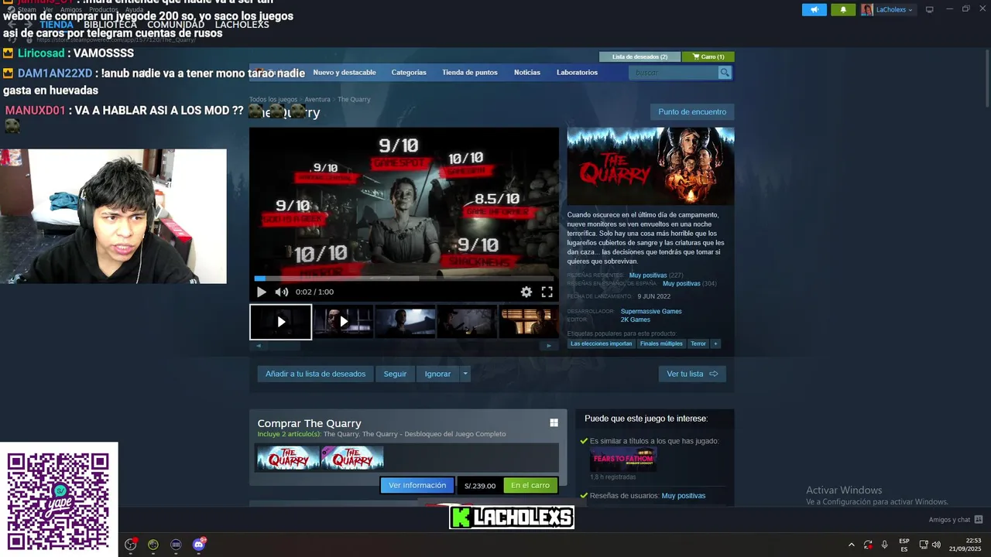Select the second trailer thumbnail
Viewport: 991px width, 557px height.
click(x=343, y=322)
